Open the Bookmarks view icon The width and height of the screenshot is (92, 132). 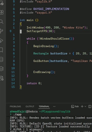point(2,50)
